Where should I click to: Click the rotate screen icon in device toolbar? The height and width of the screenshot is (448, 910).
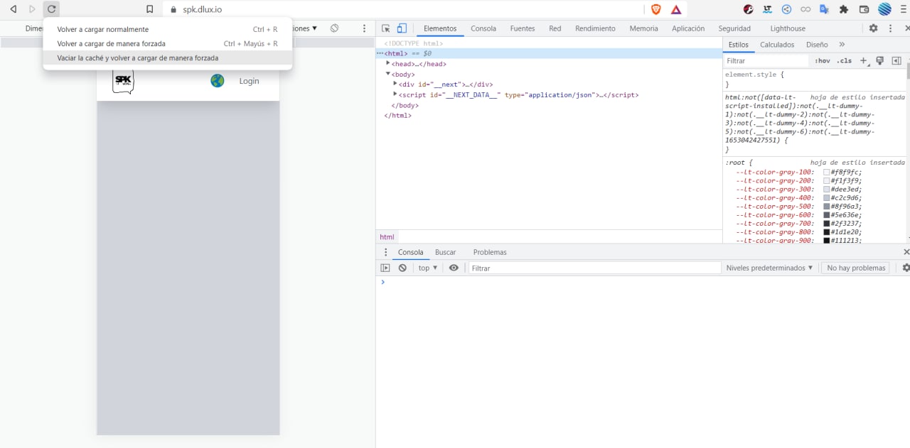pyautogui.click(x=334, y=28)
